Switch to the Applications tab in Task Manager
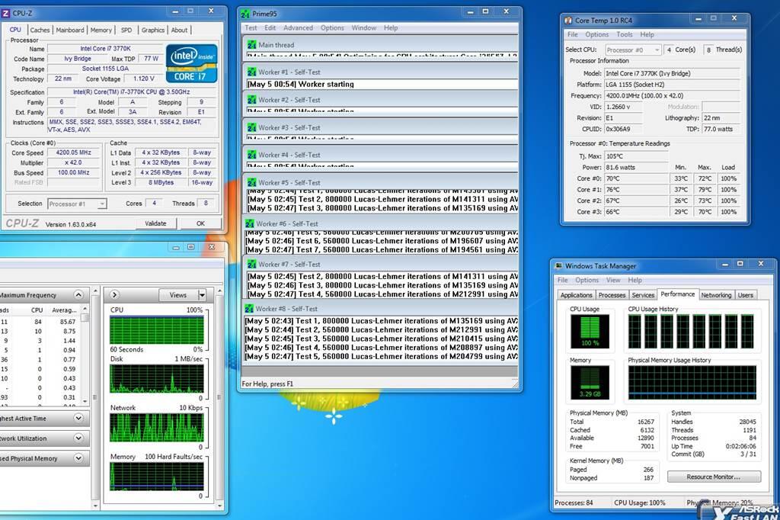The image size is (780, 520). [576, 295]
